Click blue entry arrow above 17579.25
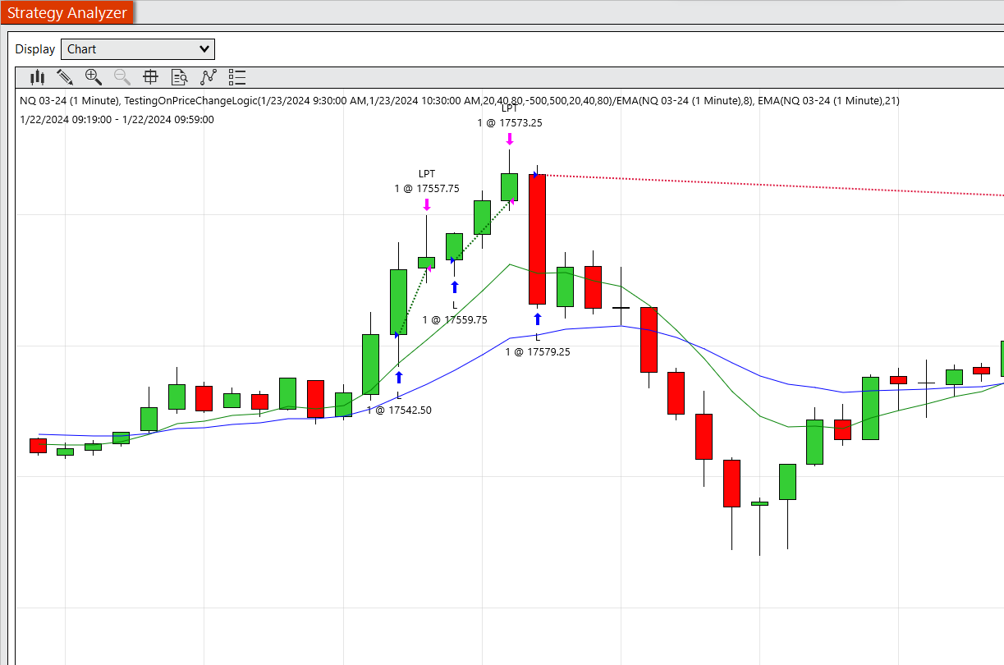 [x=538, y=319]
